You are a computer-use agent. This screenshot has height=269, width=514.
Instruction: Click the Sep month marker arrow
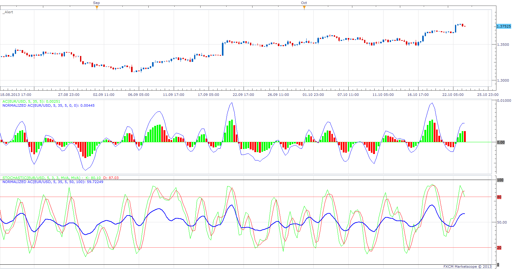click(x=97, y=7)
